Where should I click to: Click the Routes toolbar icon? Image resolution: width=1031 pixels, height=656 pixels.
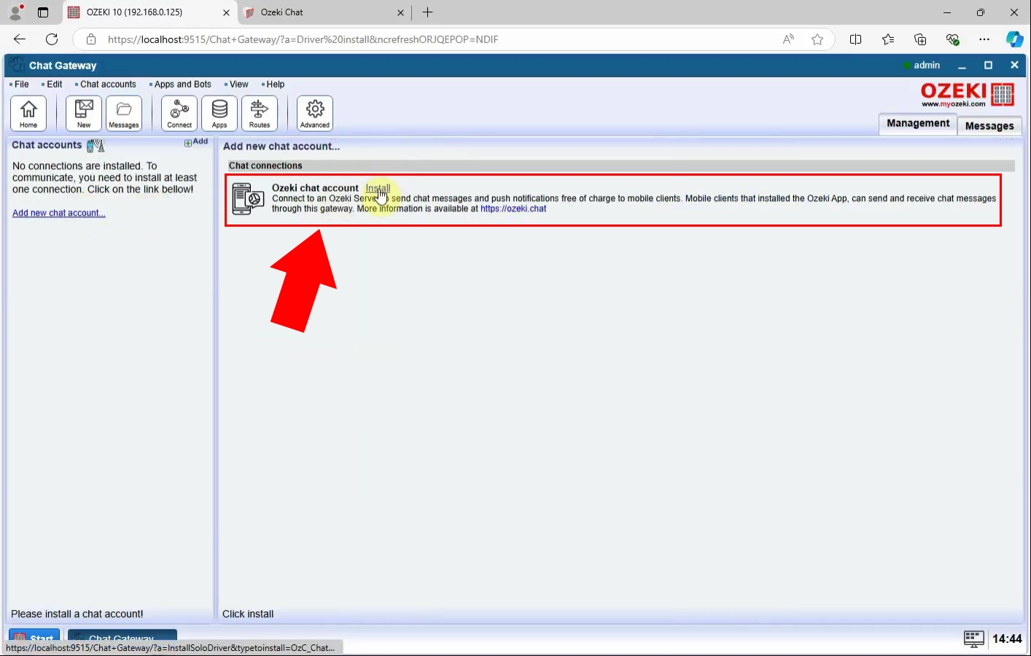260,113
